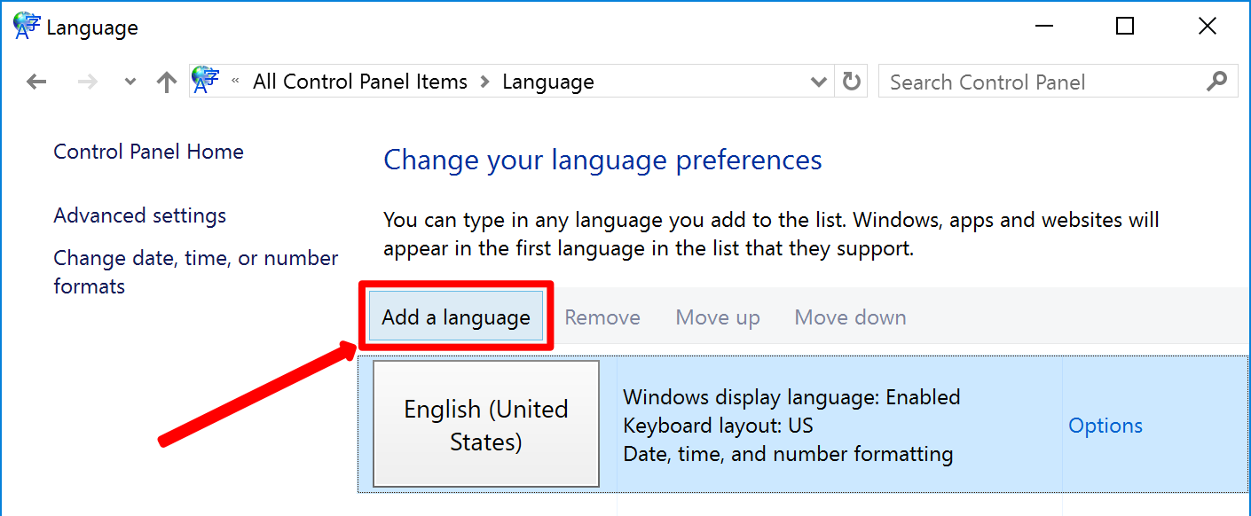
Task: Focus the Search Control Panel field
Action: pos(1038,82)
